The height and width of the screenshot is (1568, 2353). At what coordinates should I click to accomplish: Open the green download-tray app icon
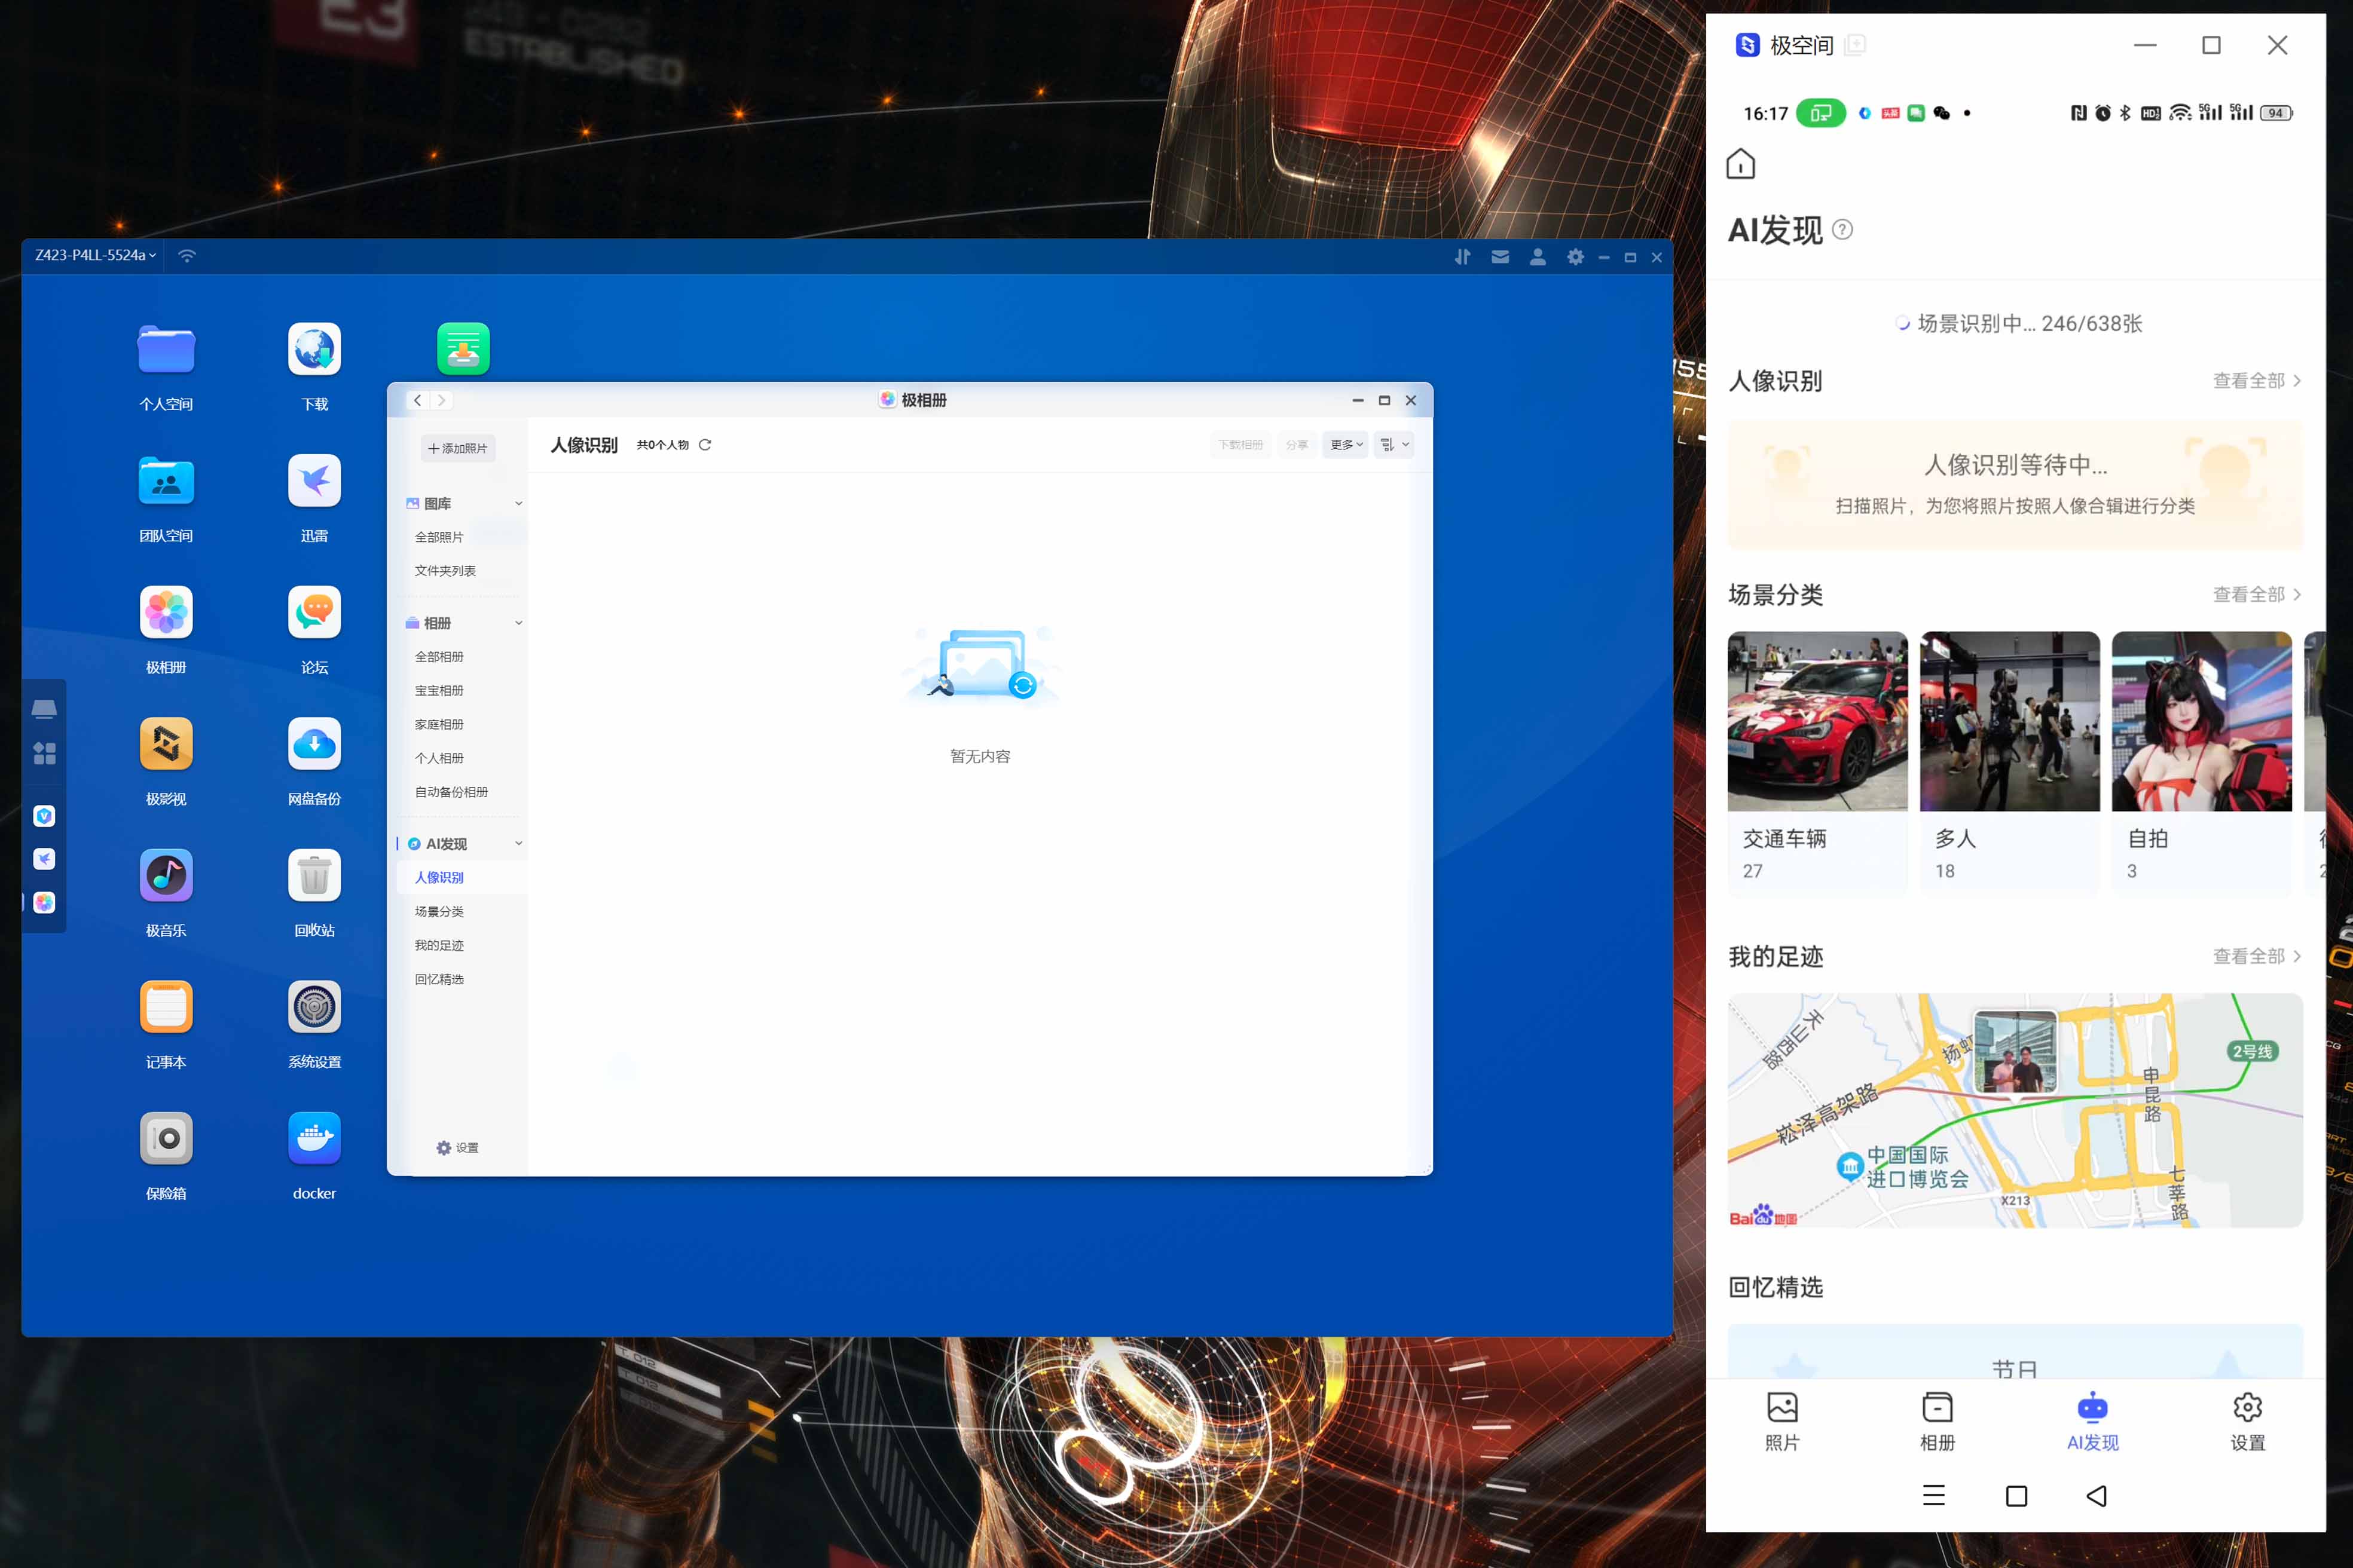pos(463,349)
